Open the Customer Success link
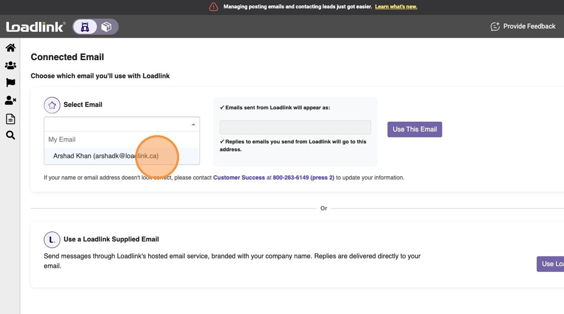The image size is (564, 314). [239, 177]
